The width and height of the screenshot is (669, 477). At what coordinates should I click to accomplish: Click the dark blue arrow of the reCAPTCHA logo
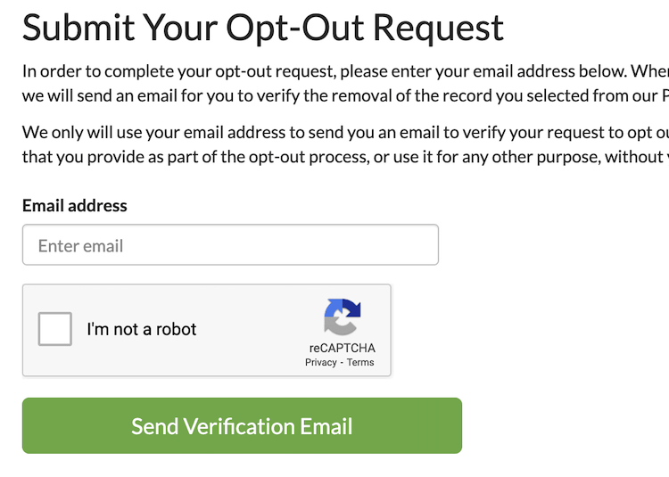coord(352,308)
